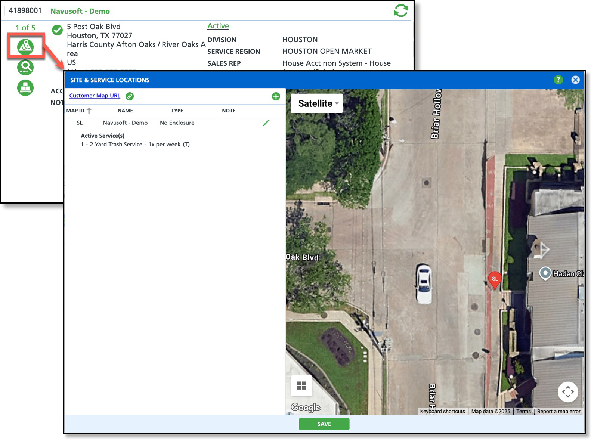Save the site and service locations

point(324,424)
